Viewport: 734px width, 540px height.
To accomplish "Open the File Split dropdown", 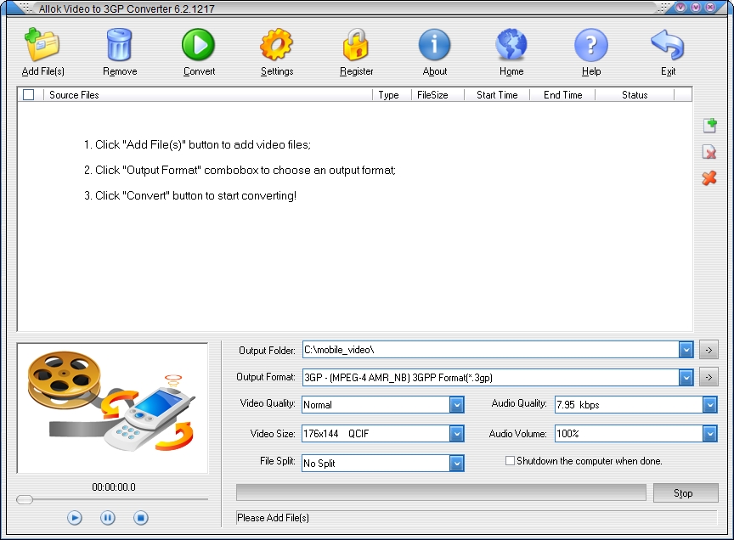I will click(456, 464).
